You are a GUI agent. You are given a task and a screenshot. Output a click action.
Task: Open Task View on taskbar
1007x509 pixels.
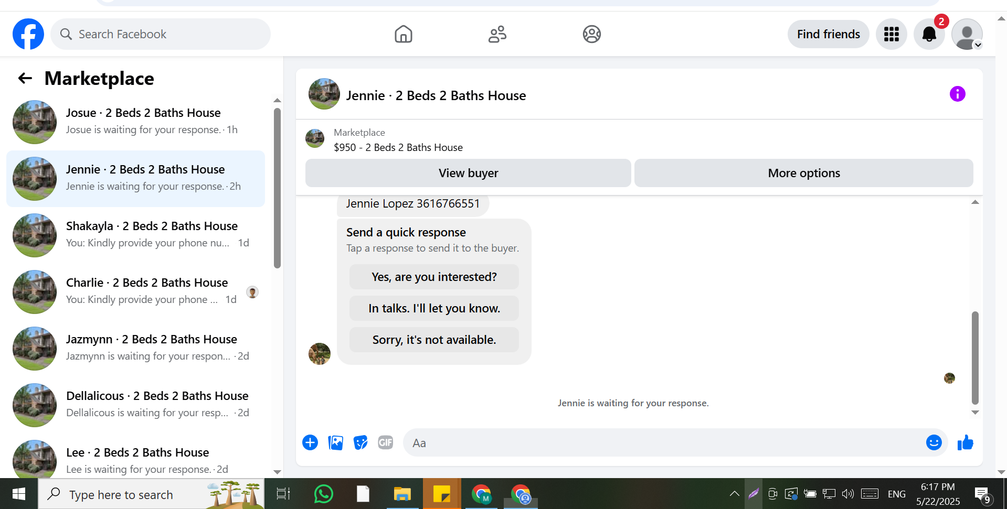283,494
